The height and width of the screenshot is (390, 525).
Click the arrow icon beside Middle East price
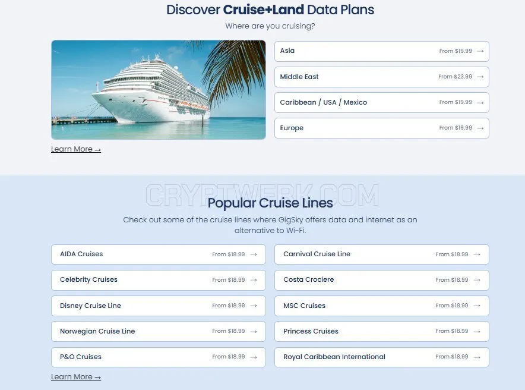[480, 77]
